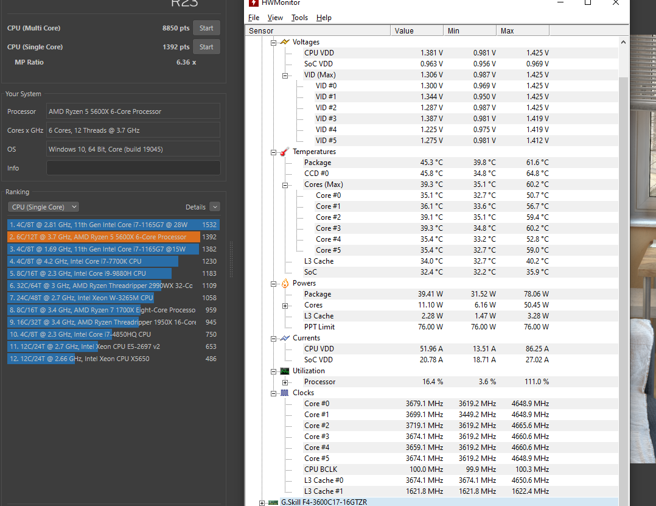The width and height of the screenshot is (656, 506).
Task: Select the Threadripper 2990WX ranking entry
Action: point(113,286)
